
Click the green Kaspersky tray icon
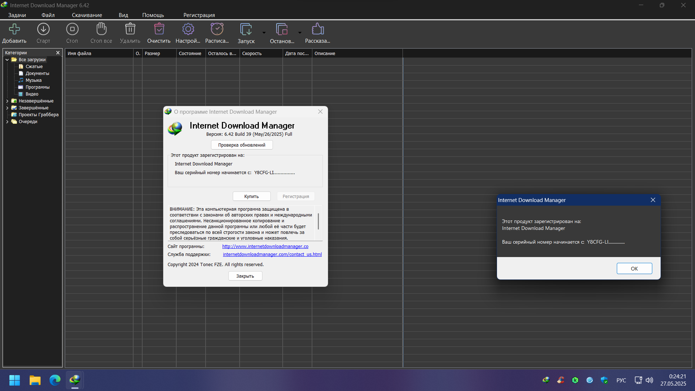[575, 380]
